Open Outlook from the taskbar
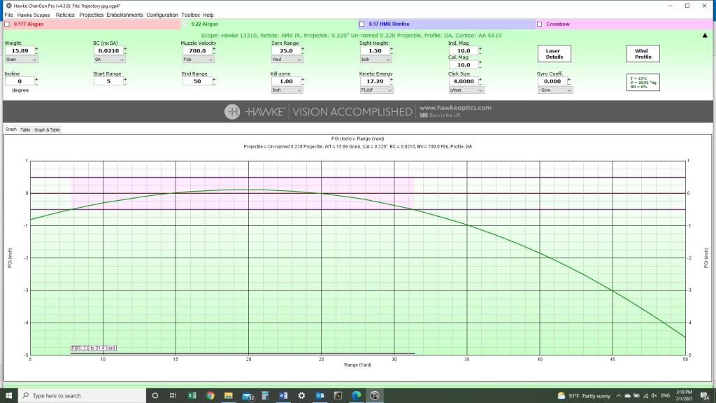Viewport: 716px width, 403px height. click(320, 395)
